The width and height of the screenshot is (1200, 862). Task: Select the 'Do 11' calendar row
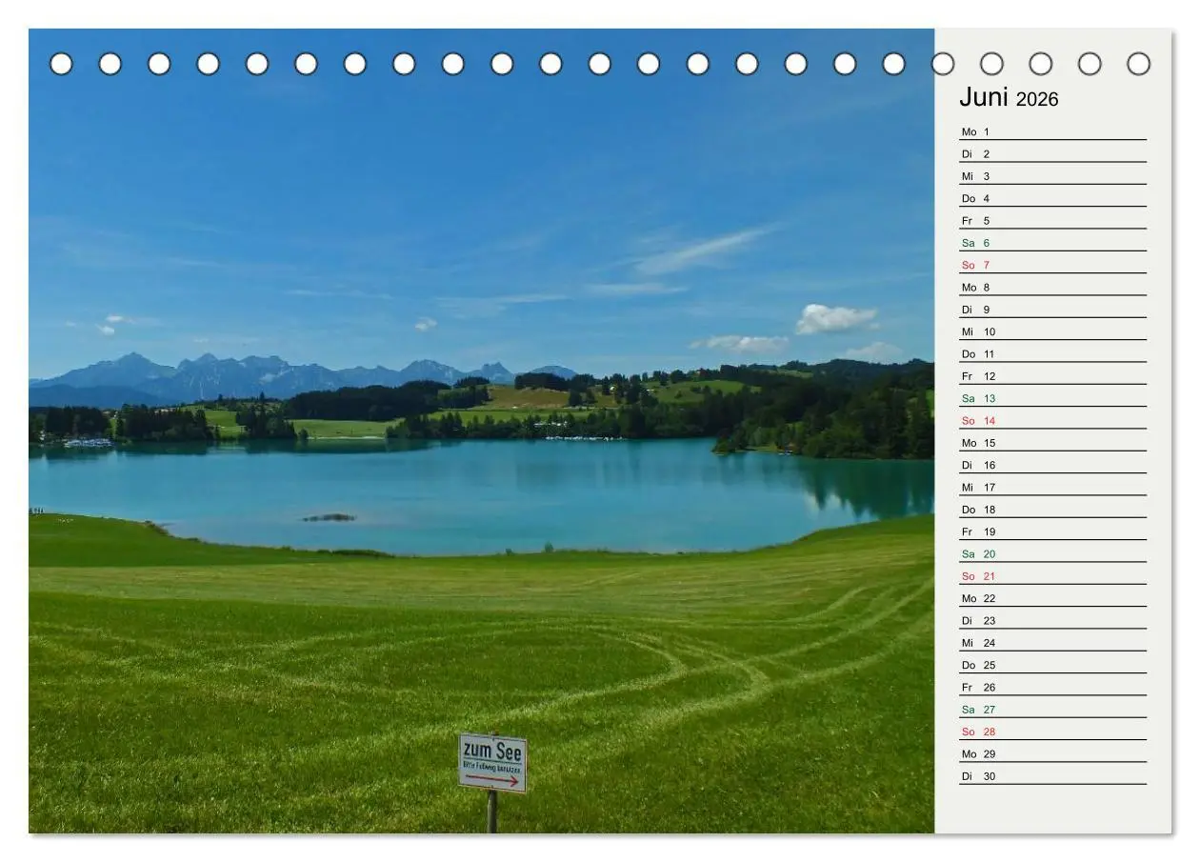click(x=1052, y=353)
